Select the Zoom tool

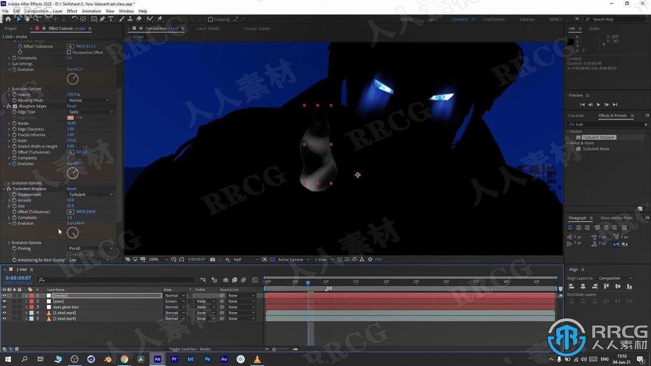[36, 19]
